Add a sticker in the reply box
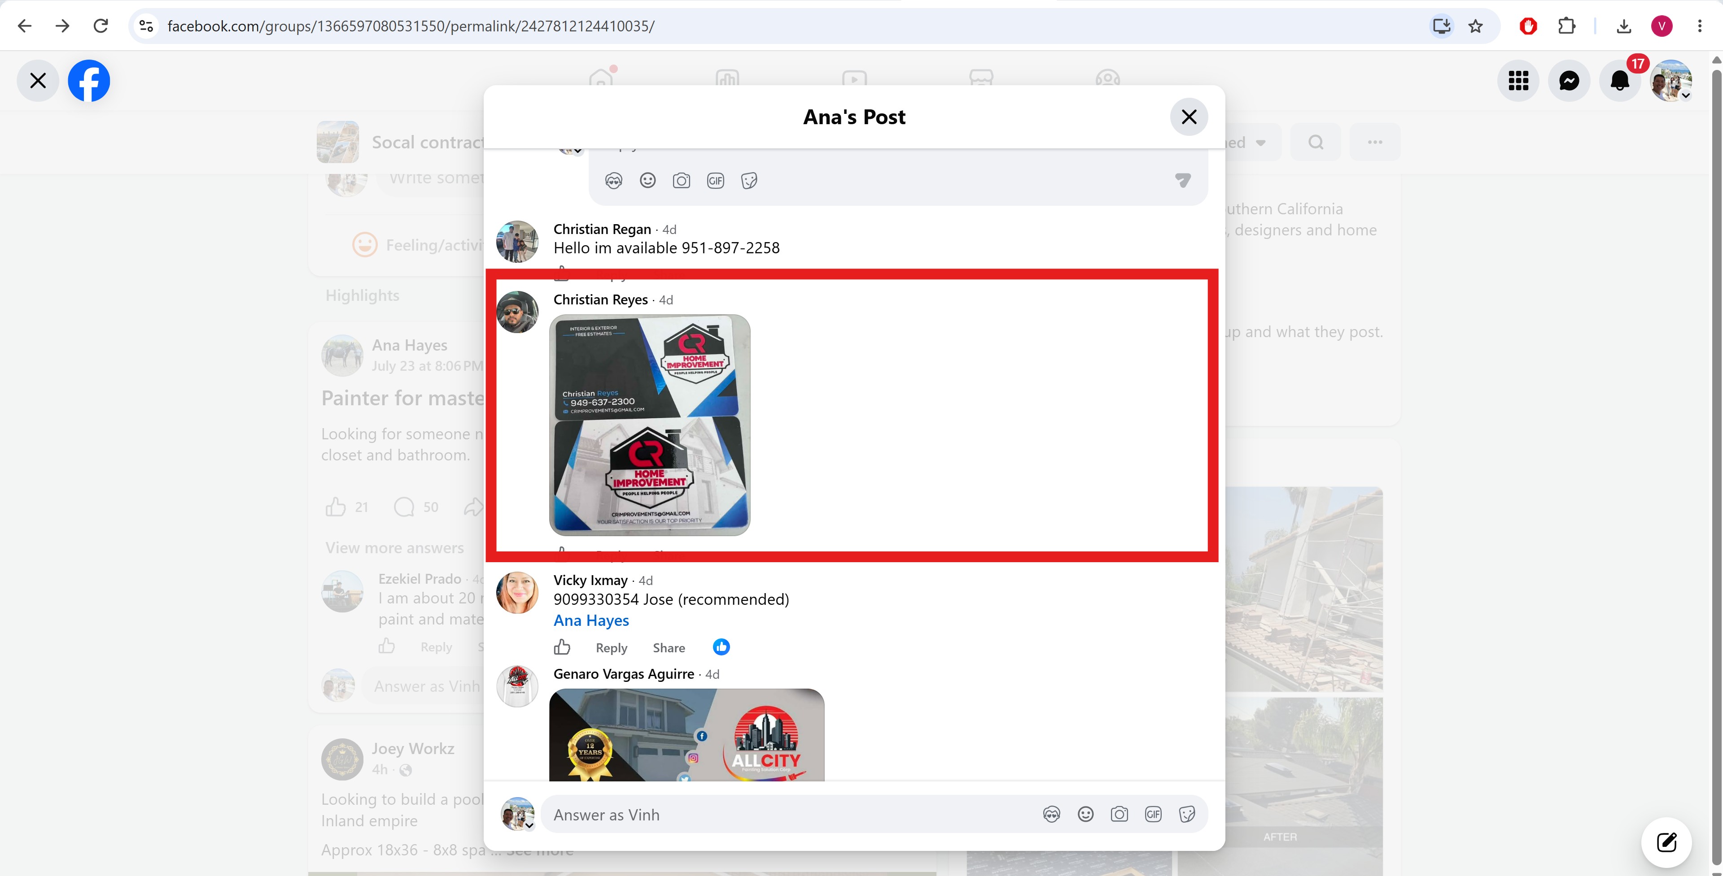This screenshot has height=876, width=1723. [x=749, y=180]
